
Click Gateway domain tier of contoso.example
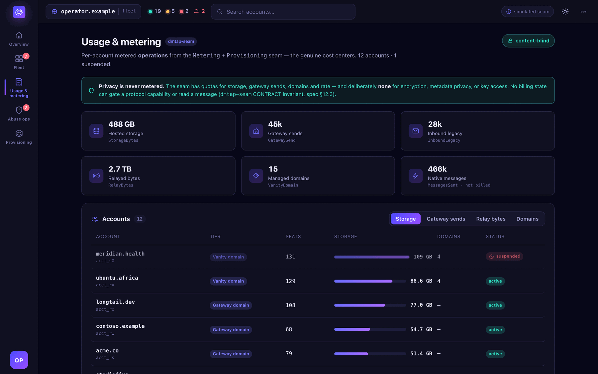[231, 330]
